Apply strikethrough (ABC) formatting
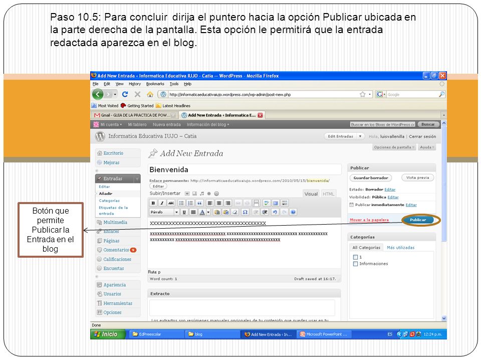The height and width of the screenshot is (361, 481). 171,203
